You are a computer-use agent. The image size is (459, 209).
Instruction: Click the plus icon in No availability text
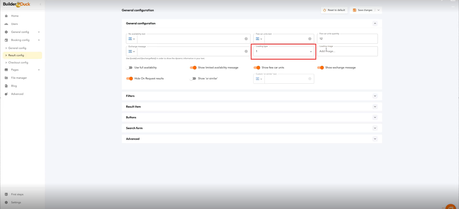click(246, 39)
